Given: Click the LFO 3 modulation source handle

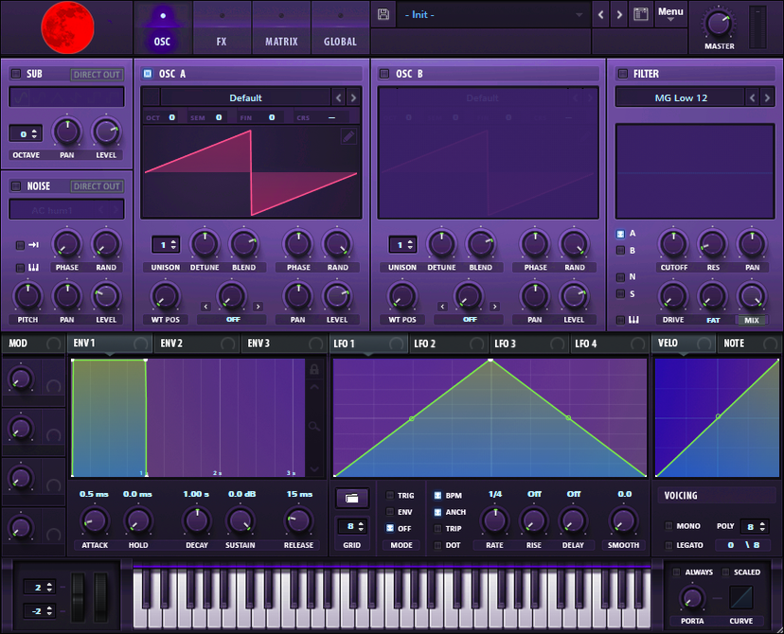Looking at the screenshot, I should pyautogui.click(x=557, y=343).
